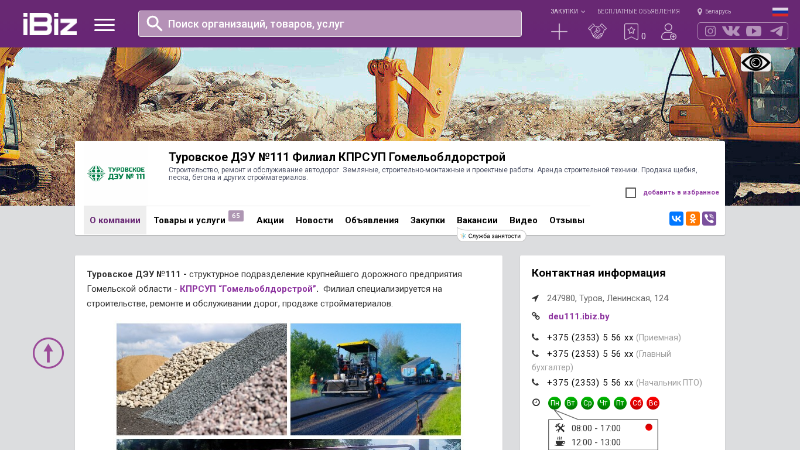Open the Telegram icon in header
Screen dimensions: 800x450
[777, 31]
